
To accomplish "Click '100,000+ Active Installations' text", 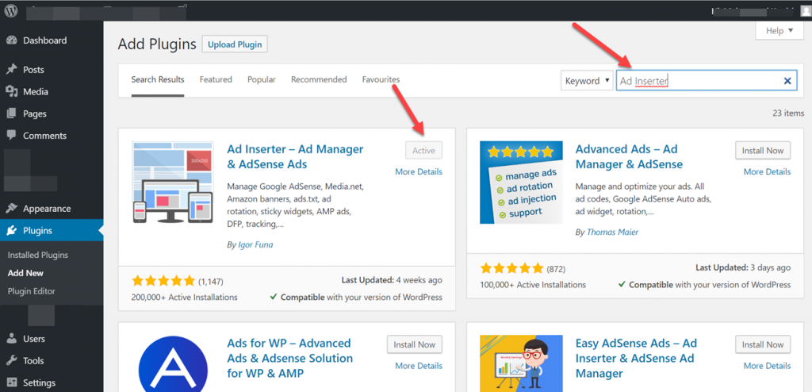I will tap(534, 285).
